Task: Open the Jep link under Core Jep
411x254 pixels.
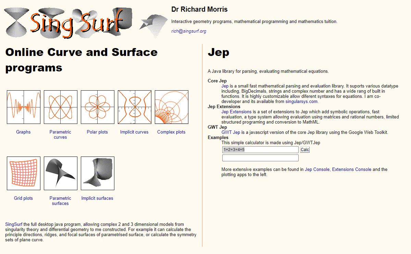Action: click(225, 86)
